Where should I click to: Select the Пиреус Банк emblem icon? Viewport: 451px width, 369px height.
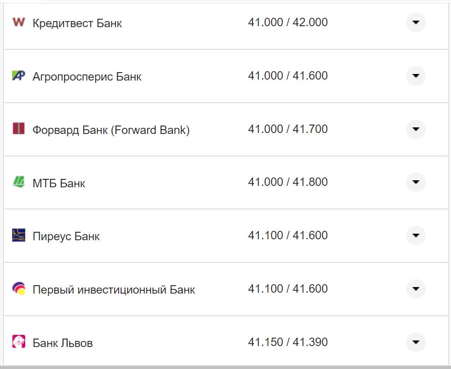(x=18, y=236)
